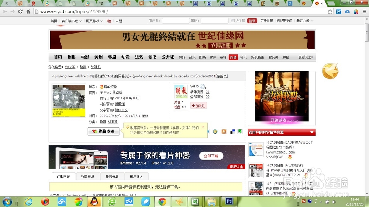Open file explorer folder in taskbar
The width and height of the screenshot is (369, 207).
pyautogui.click(x=211, y=202)
